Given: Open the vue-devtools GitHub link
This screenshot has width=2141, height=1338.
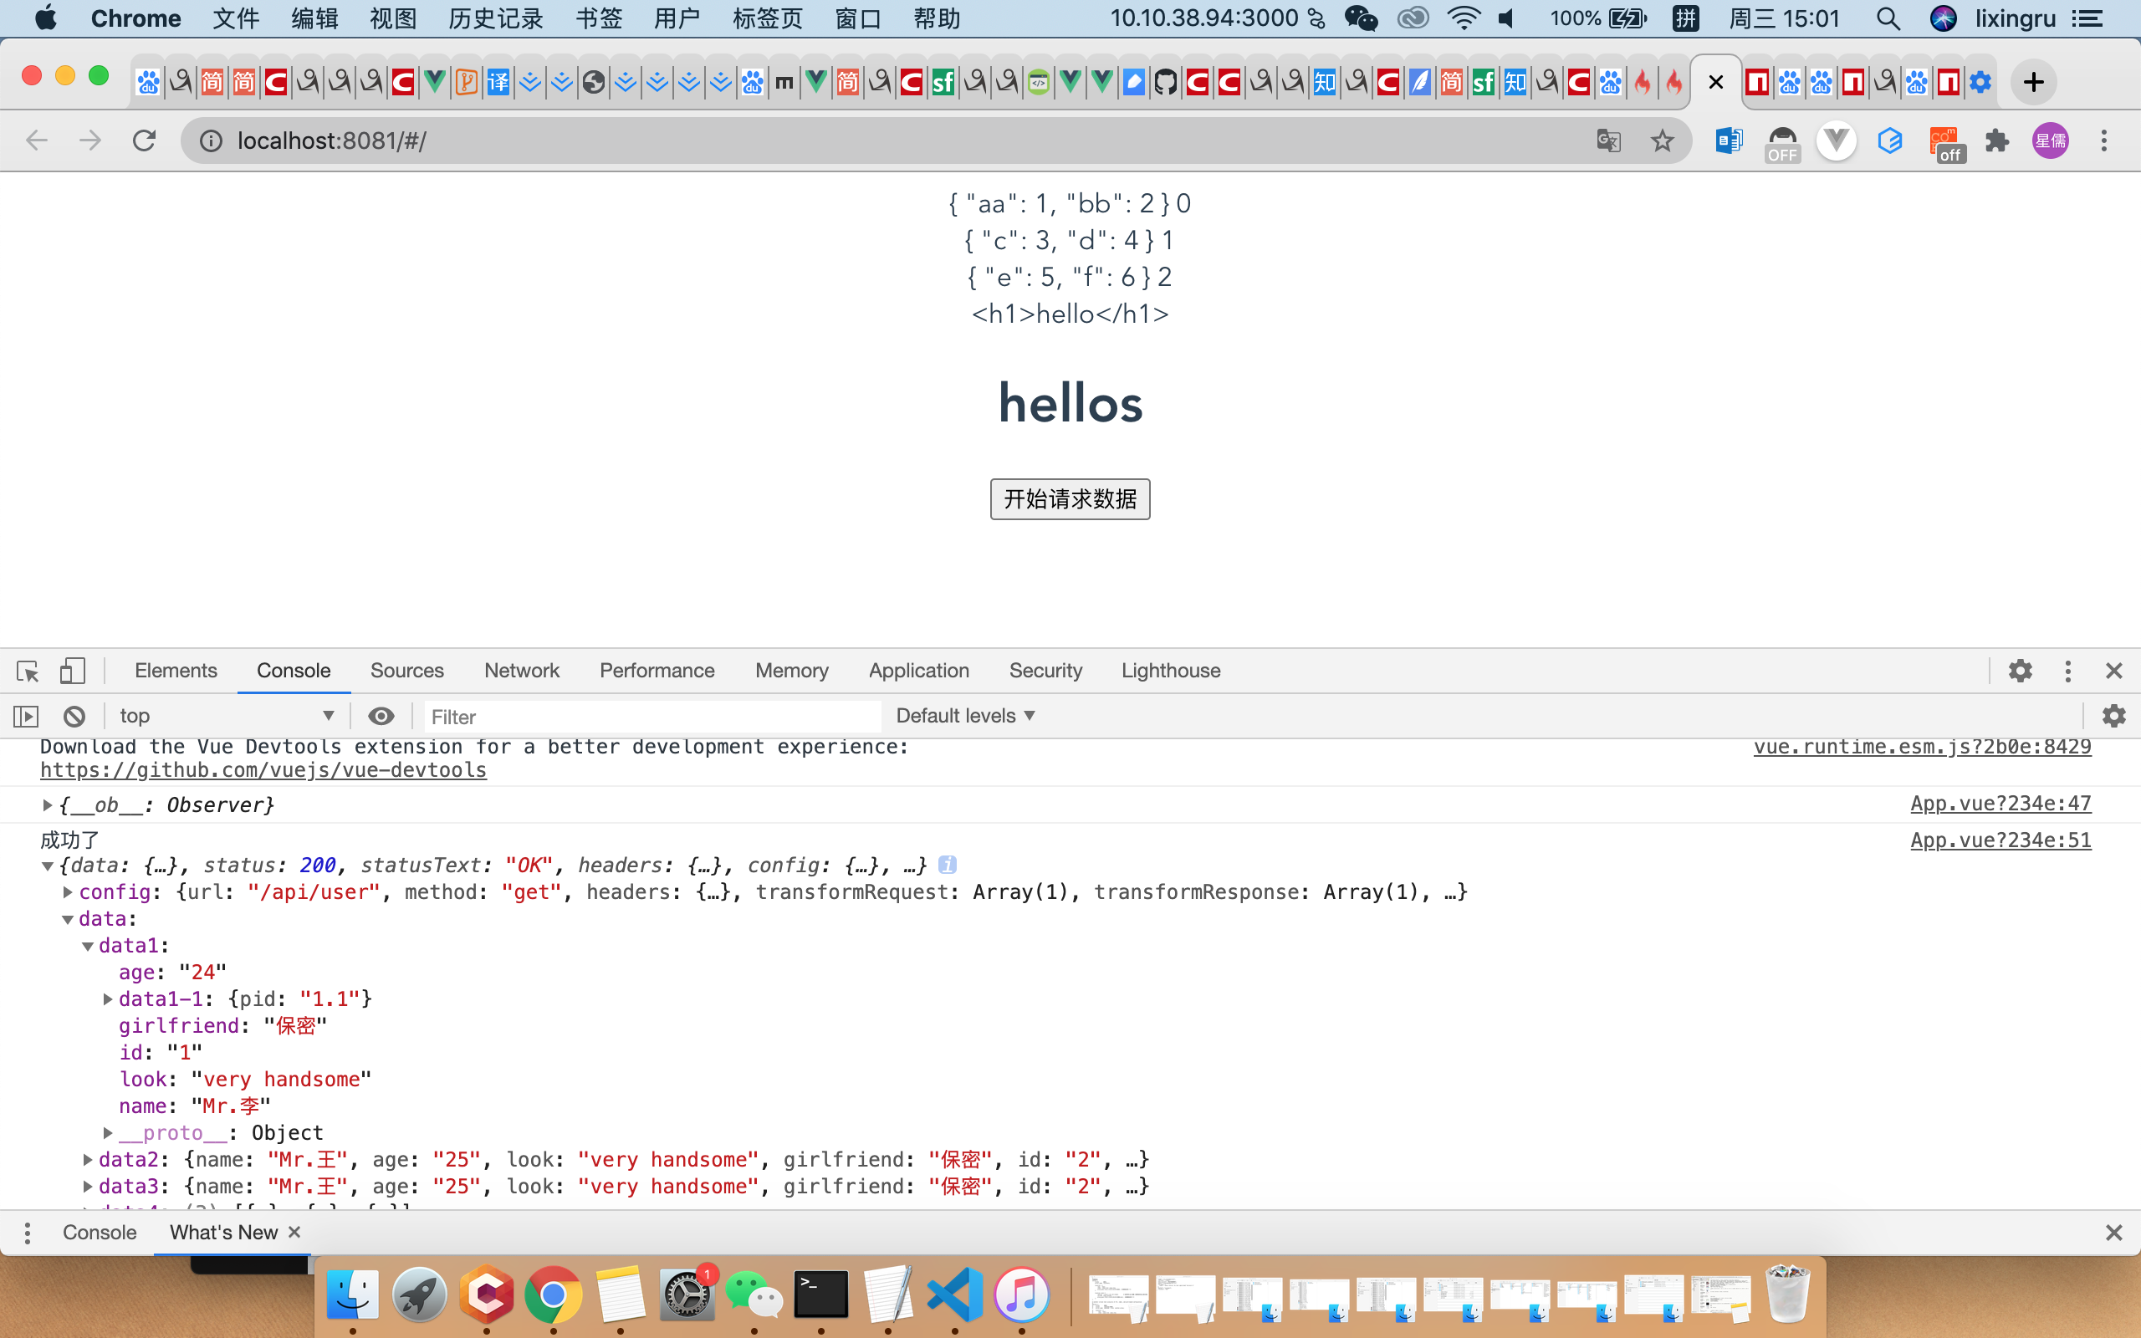Looking at the screenshot, I should (263, 770).
